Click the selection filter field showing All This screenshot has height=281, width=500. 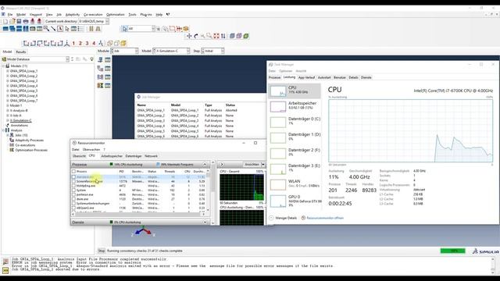140,29
